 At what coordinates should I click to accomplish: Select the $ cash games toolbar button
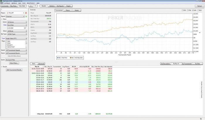click(x=31, y=6)
